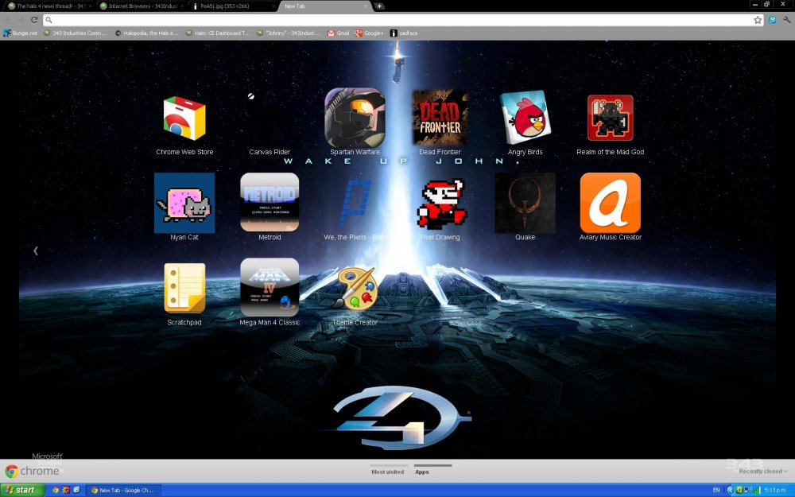Expand the Recently closed list

[763, 472]
